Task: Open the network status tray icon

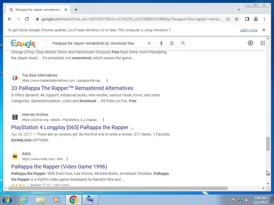Action: coord(241,200)
